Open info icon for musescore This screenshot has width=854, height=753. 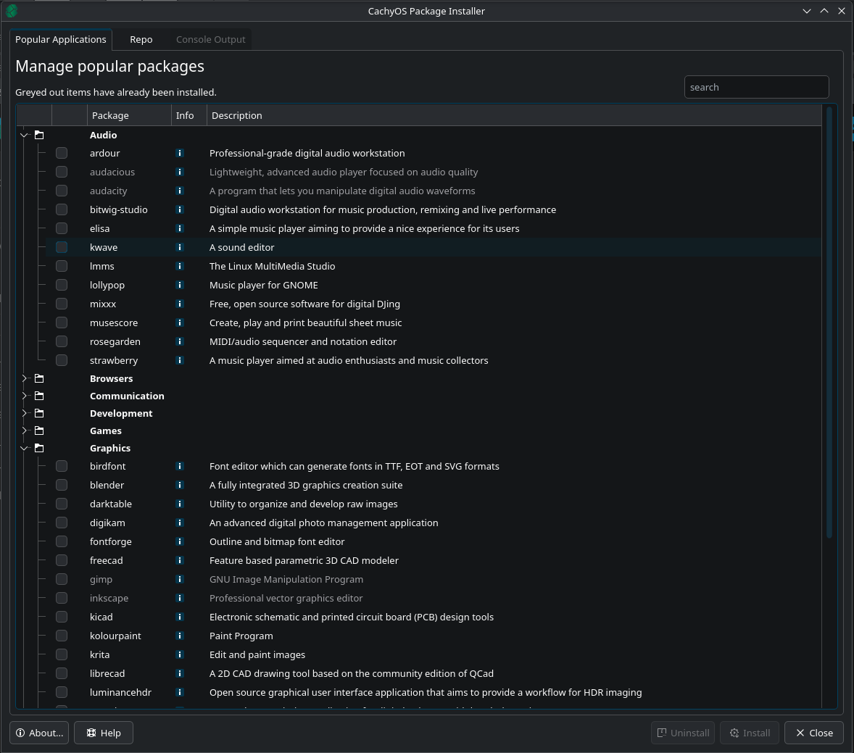[x=180, y=323]
